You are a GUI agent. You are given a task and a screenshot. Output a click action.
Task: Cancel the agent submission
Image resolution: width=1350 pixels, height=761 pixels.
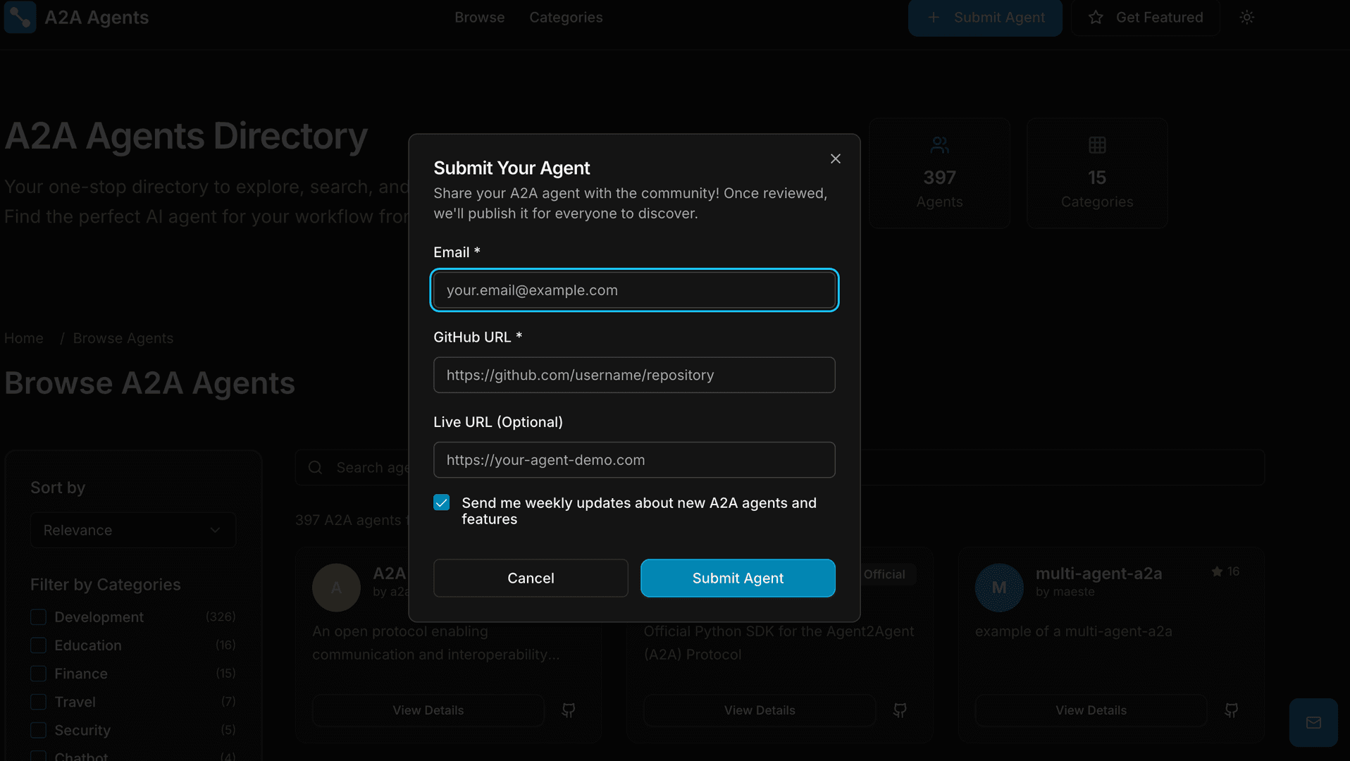pos(531,578)
